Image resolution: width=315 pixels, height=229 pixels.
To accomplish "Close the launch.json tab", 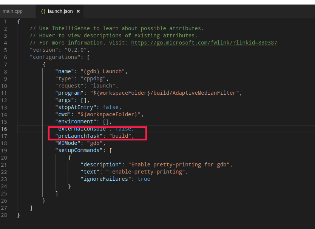I will tap(78, 11).
